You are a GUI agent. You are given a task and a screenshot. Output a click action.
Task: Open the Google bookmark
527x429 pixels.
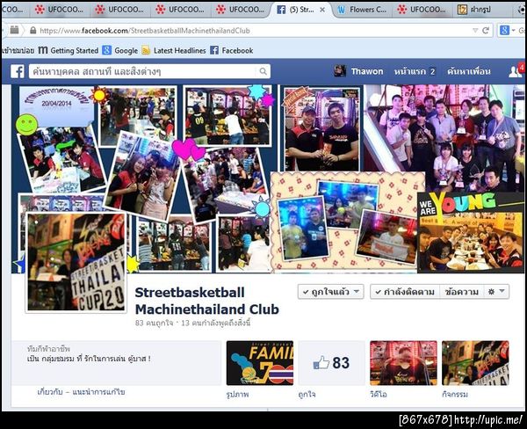pos(120,50)
